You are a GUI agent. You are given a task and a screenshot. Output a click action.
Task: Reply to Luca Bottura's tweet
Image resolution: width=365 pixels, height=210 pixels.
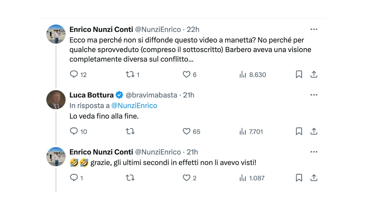coord(74,131)
